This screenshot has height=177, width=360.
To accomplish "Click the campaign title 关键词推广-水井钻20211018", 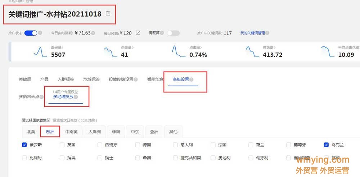I will coord(55,14).
